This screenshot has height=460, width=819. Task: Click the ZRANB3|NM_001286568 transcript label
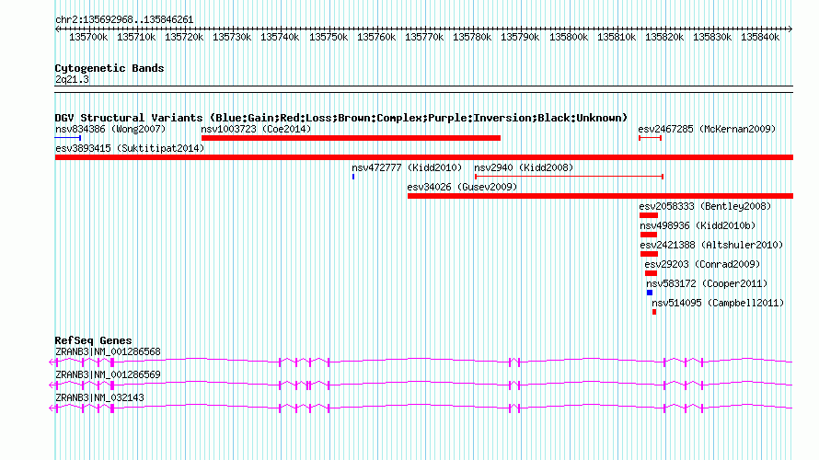(x=108, y=352)
